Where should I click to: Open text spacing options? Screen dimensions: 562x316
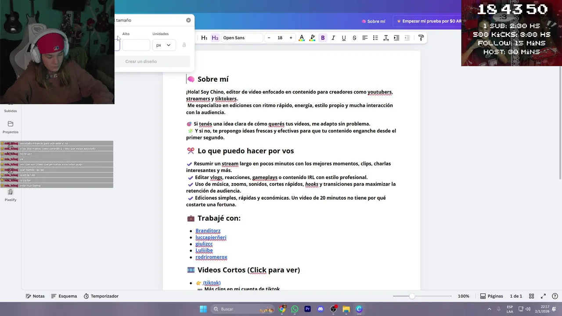click(386, 38)
